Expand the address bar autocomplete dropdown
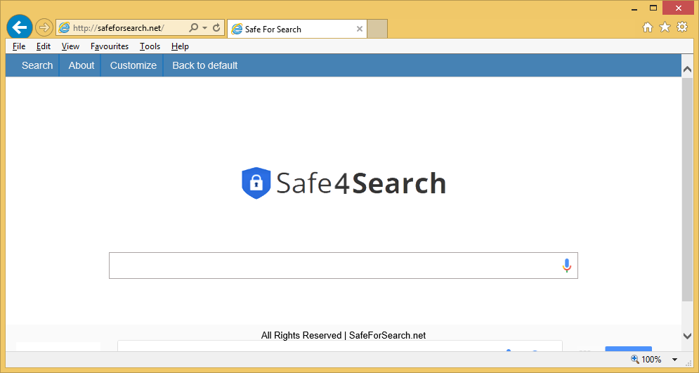The height and width of the screenshot is (373, 699). coord(204,28)
